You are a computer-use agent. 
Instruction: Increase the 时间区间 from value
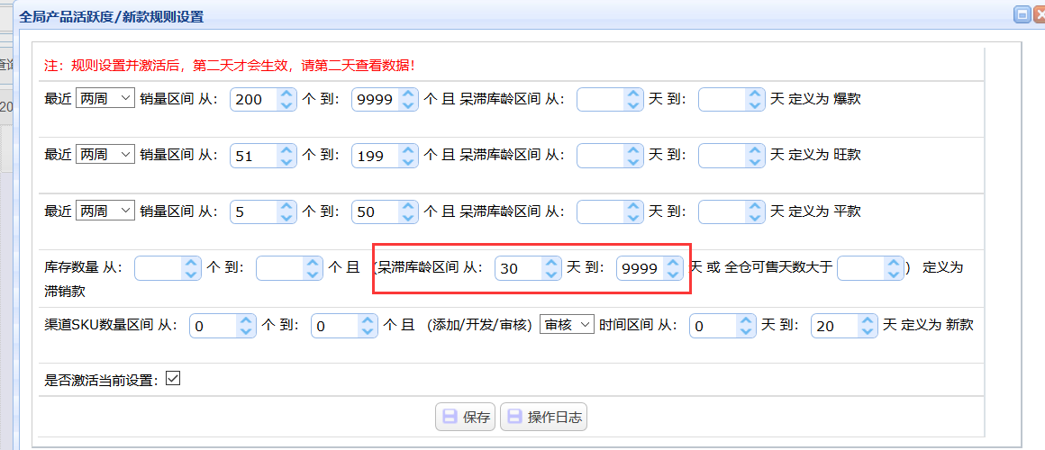pyautogui.click(x=747, y=320)
